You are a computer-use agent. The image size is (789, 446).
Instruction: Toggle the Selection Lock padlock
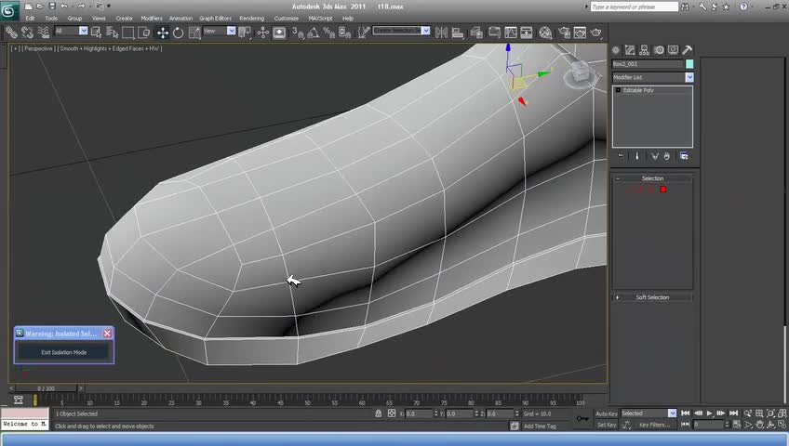coord(378,413)
